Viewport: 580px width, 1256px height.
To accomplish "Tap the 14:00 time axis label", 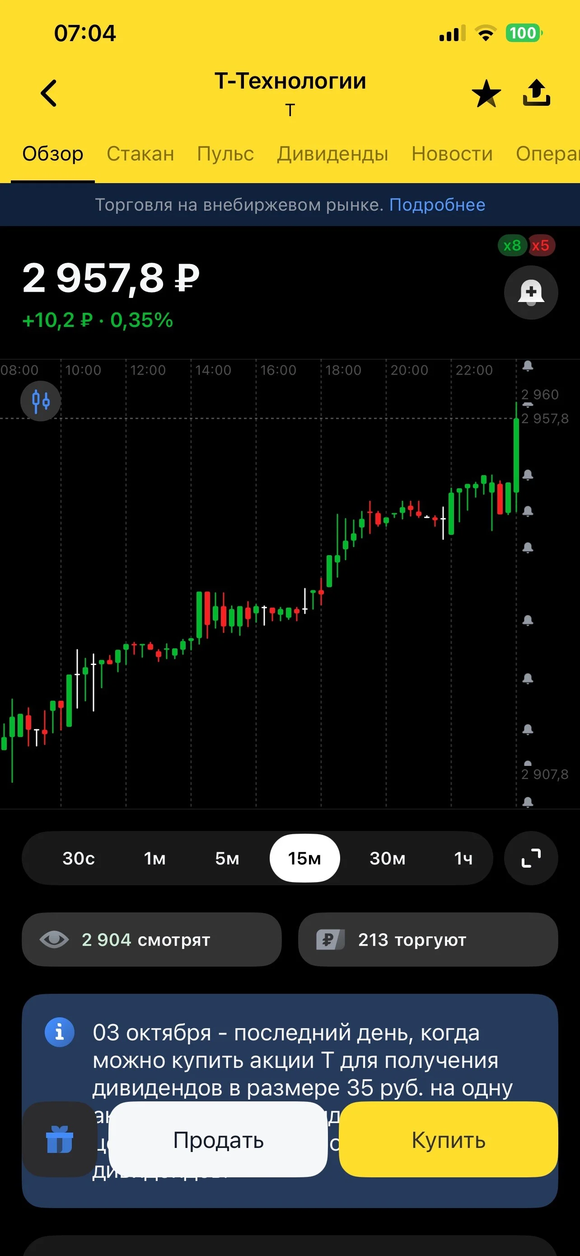I will [x=213, y=370].
